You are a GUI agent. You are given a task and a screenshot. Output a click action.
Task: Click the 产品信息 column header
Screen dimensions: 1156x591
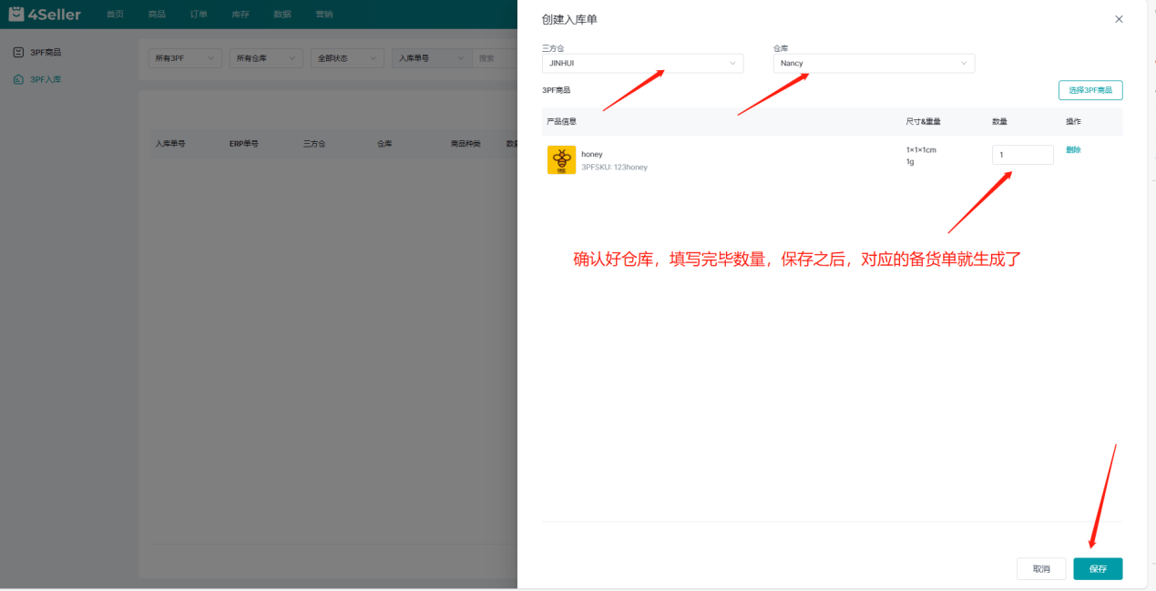pyautogui.click(x=561, y=121)
